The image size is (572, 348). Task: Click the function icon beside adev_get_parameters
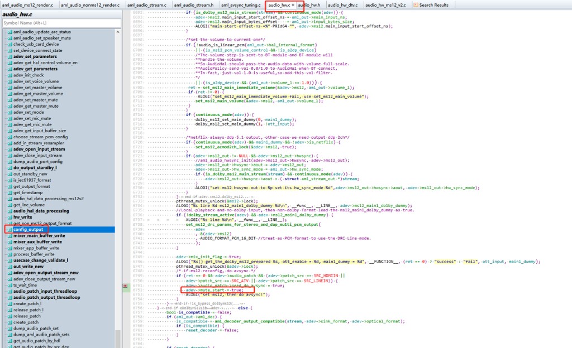tap(10, 69)
